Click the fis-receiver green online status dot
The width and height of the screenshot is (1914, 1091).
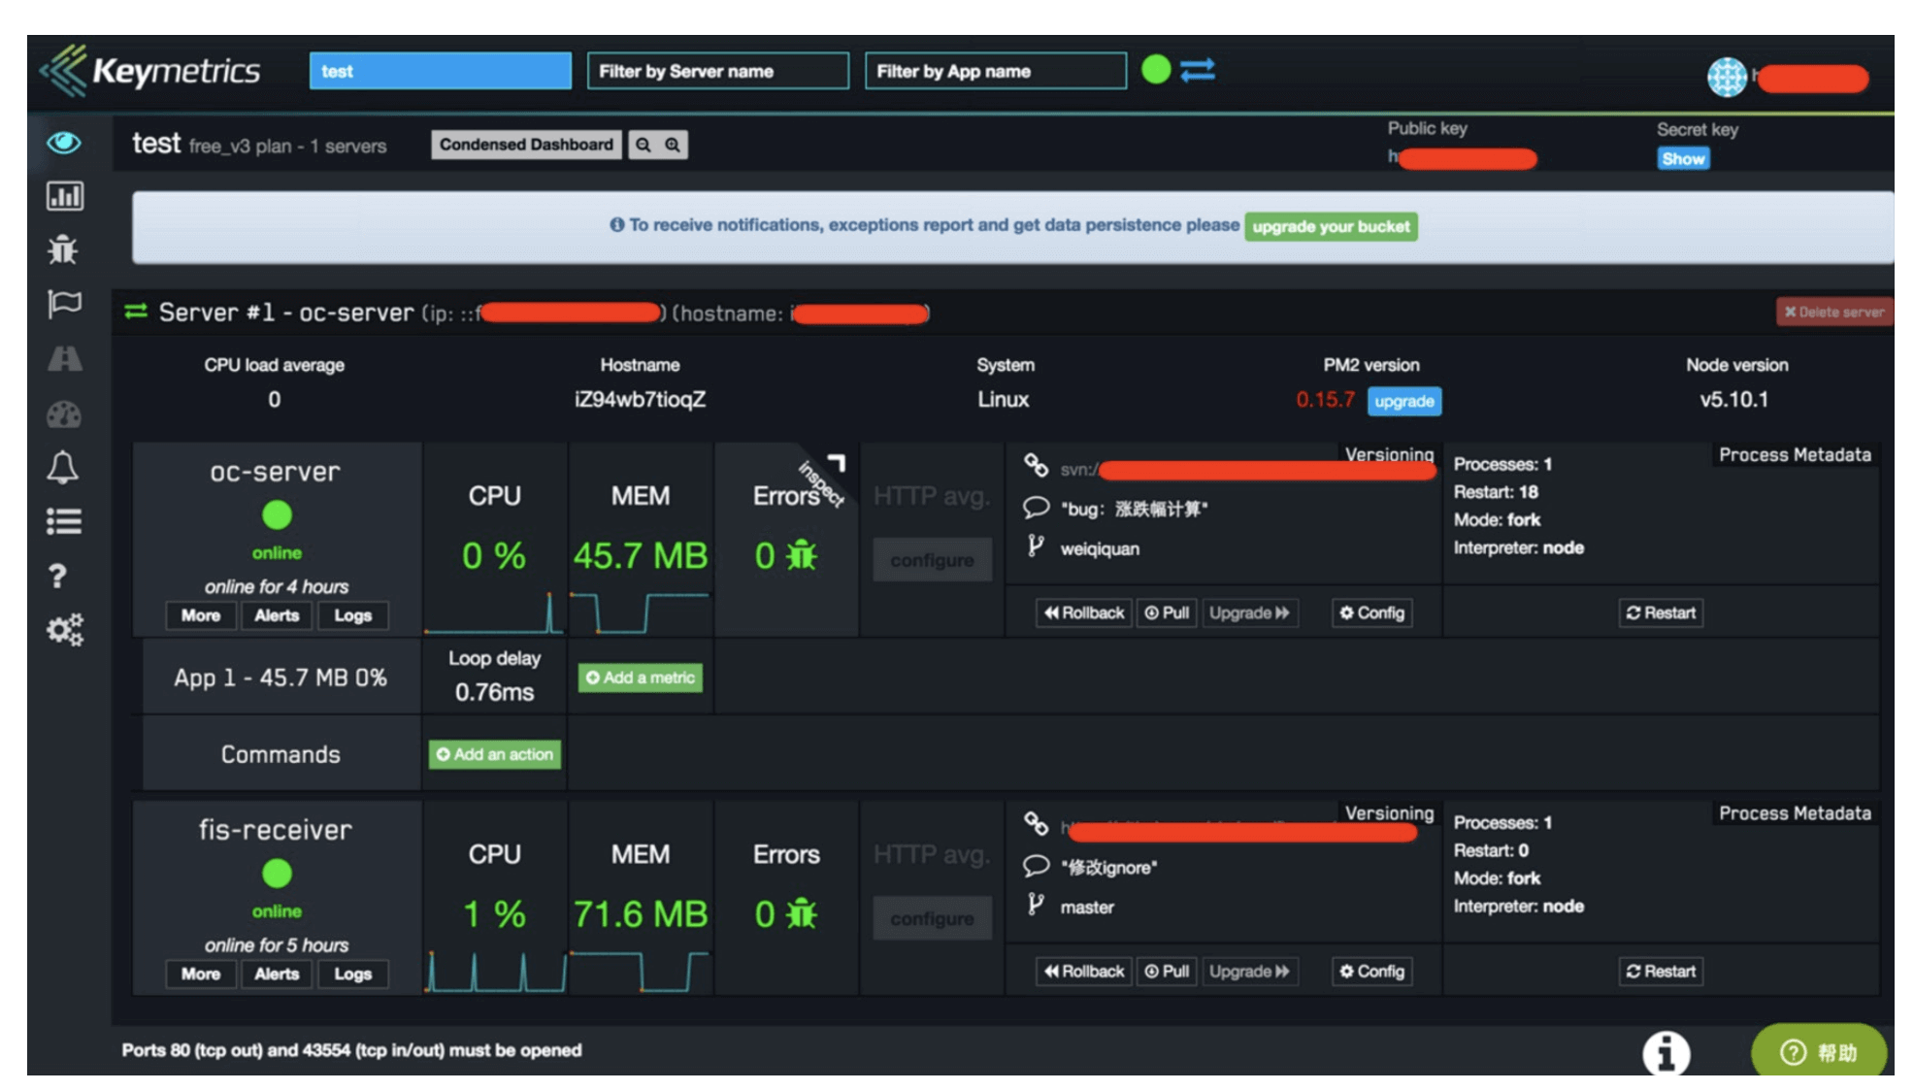coord(277,875)
